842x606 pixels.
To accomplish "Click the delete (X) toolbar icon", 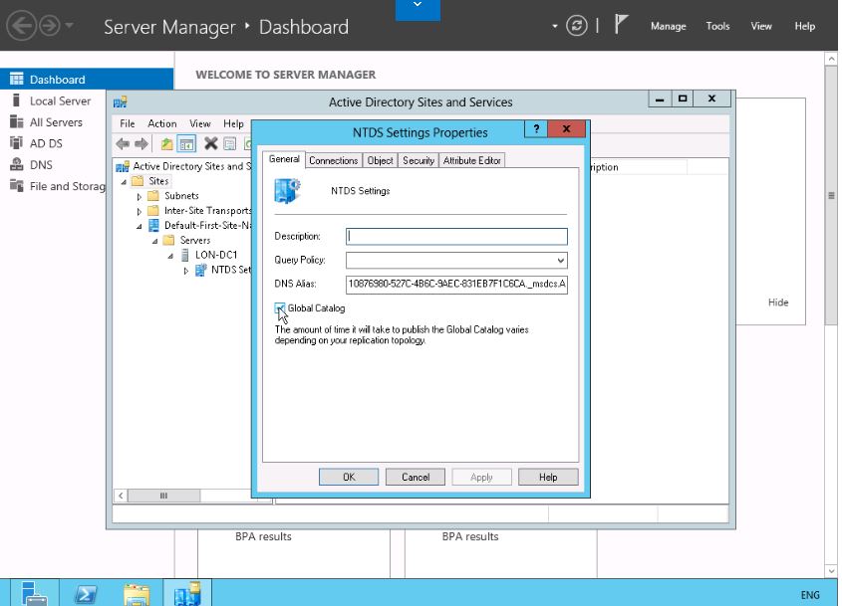I will [211, 144].
